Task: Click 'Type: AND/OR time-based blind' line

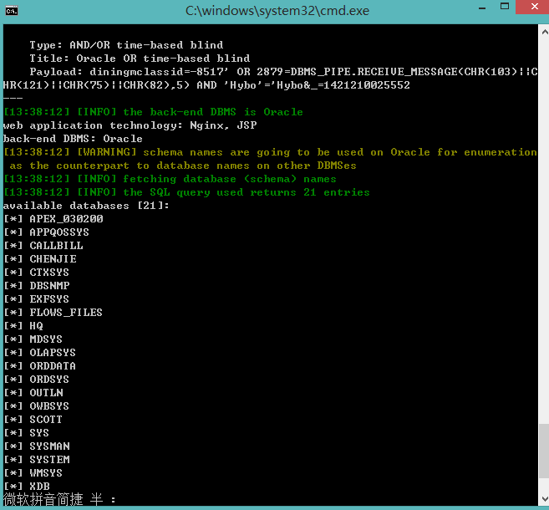Action: coord(126,45)
